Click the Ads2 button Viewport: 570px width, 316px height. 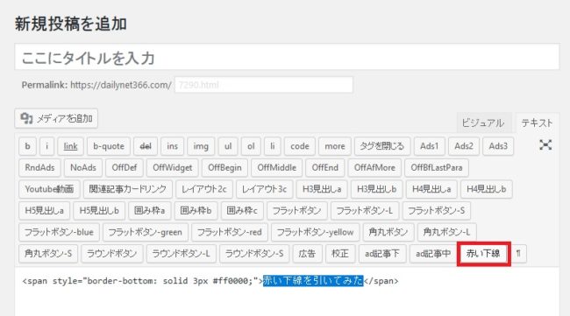coord(464,146)
